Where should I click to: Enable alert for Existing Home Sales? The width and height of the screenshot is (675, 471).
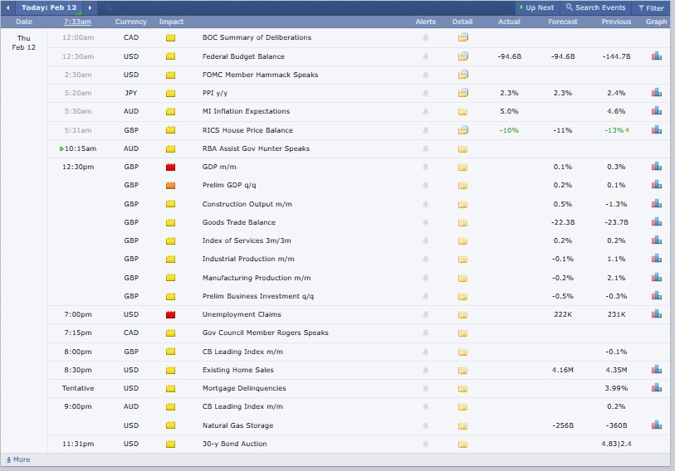[425, 370]
